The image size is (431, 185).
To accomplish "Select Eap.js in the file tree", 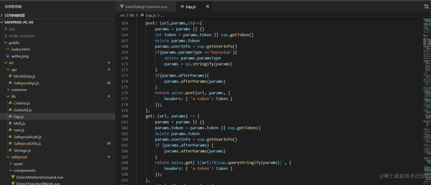I will [58, 117].
